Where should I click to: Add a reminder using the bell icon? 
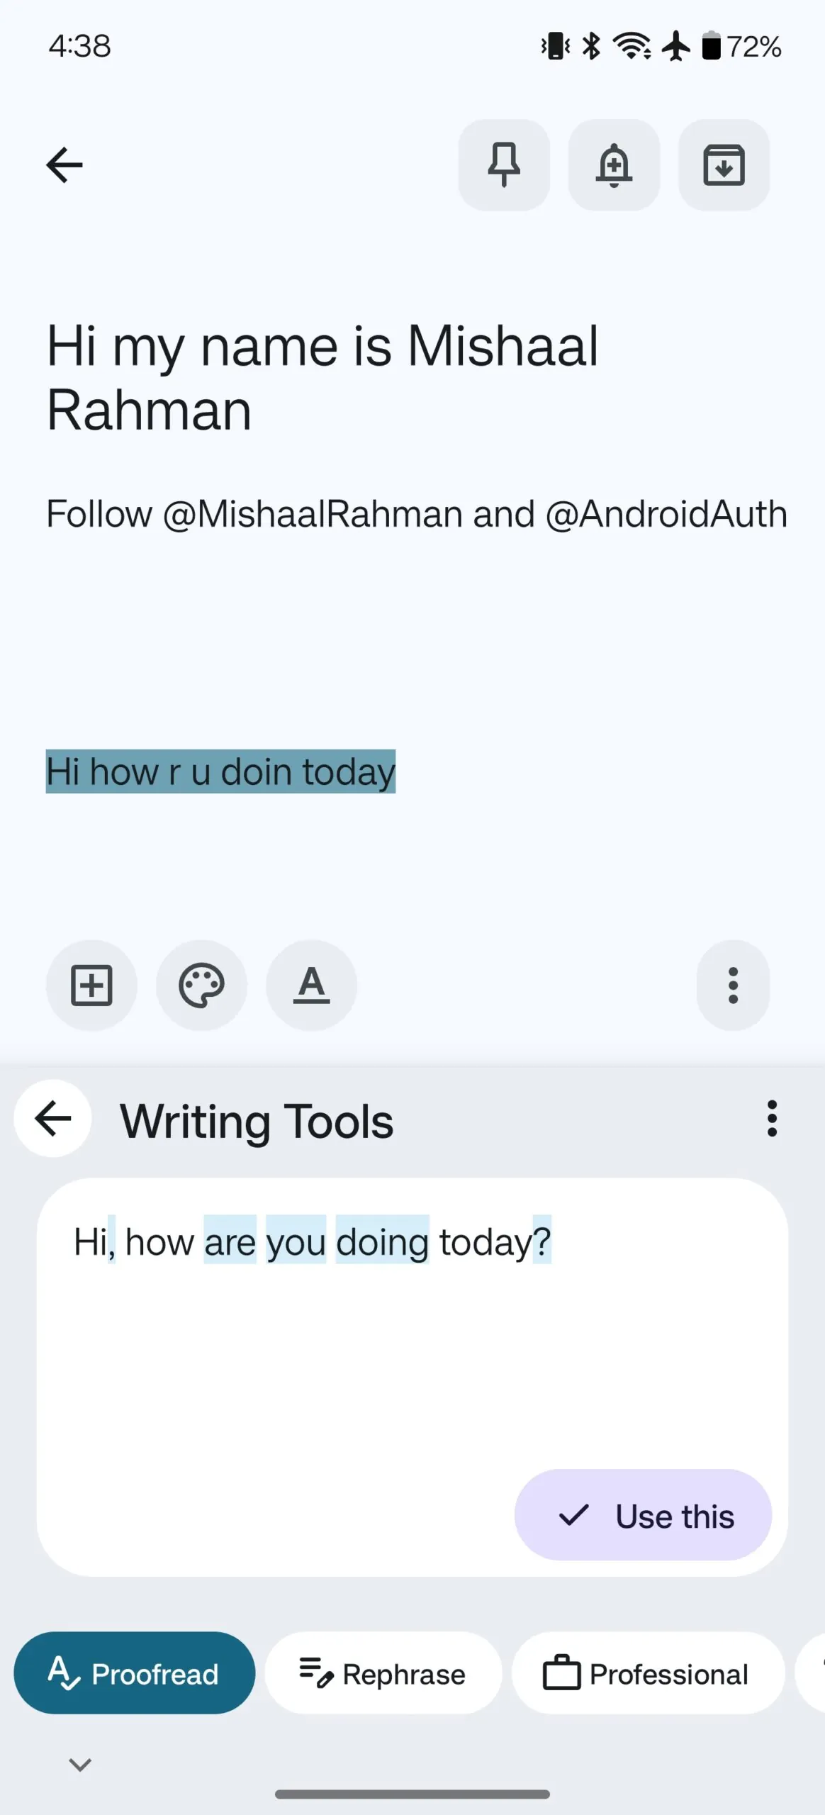(x=614, y=165)
